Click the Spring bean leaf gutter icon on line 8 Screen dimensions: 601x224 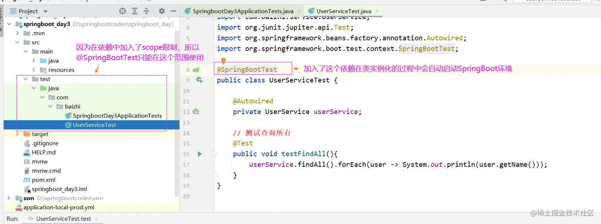(196, 70)
